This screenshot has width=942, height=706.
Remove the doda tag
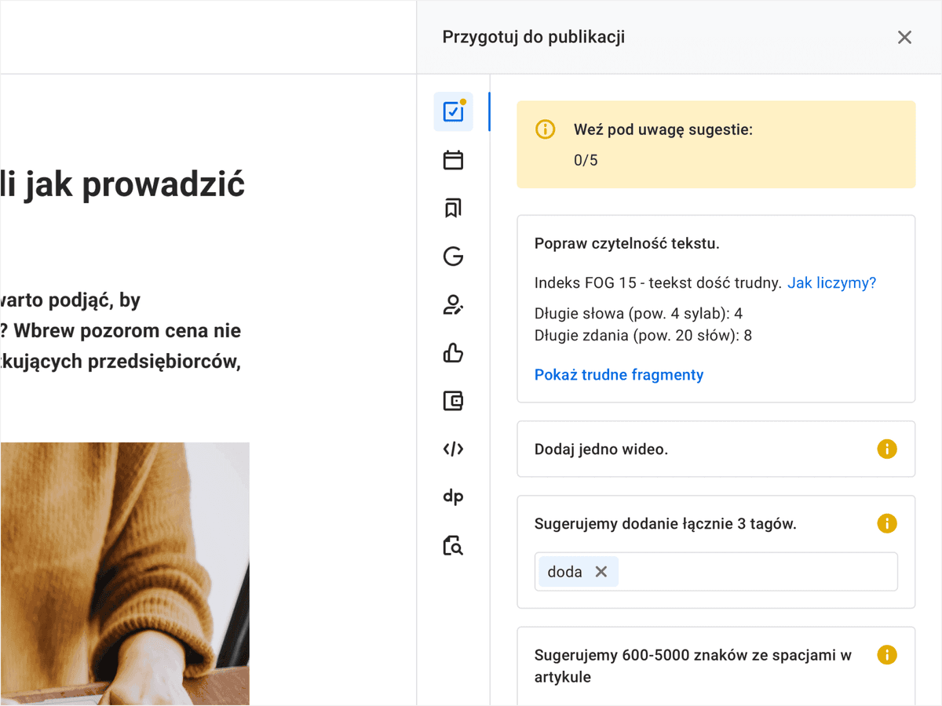tap(601, 572)
